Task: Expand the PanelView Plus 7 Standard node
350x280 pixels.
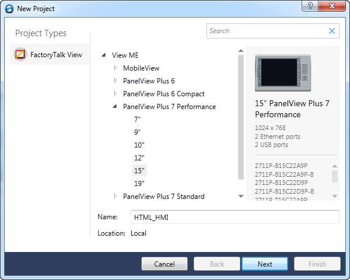Action: click(116, 196)
